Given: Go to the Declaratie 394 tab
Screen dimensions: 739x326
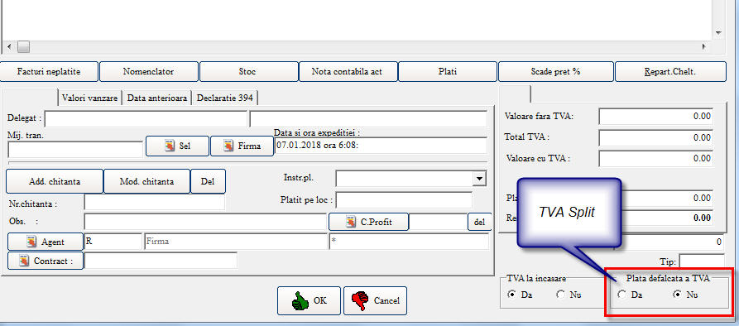Looking at the screenshot, I should coord(225,98).
